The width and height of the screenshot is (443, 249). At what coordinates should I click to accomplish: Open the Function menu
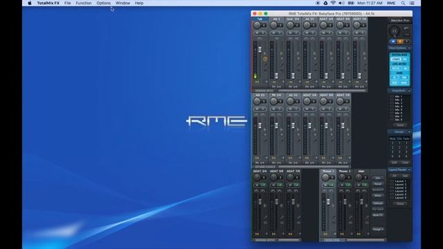click(83, 3)
